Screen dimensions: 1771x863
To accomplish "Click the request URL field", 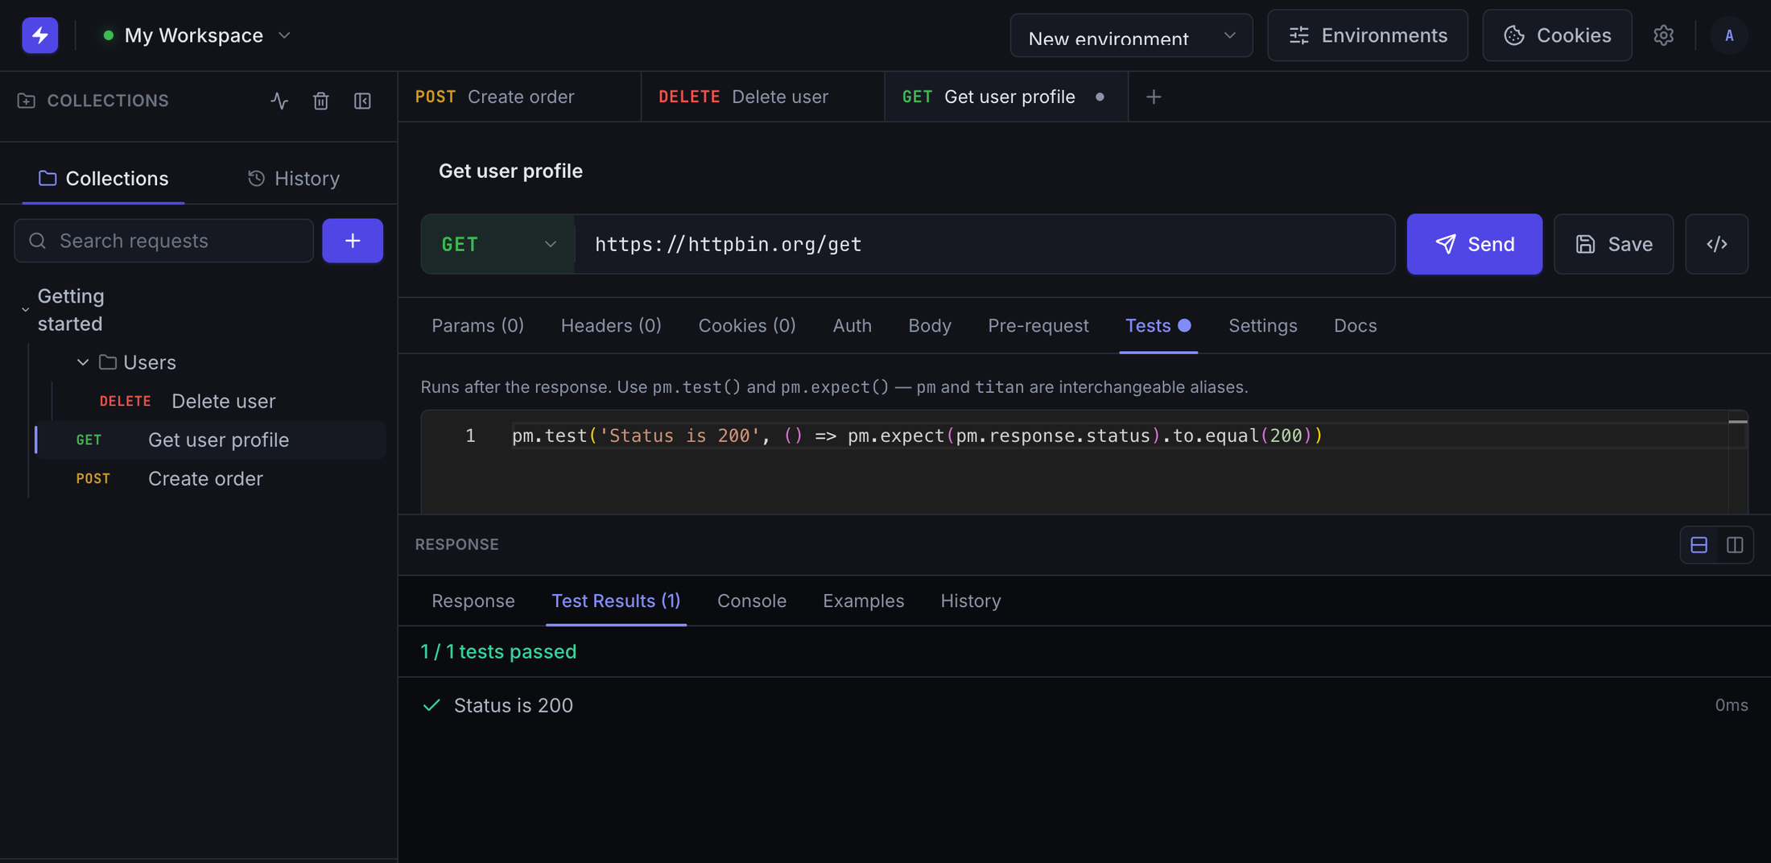I will point(985,244).
